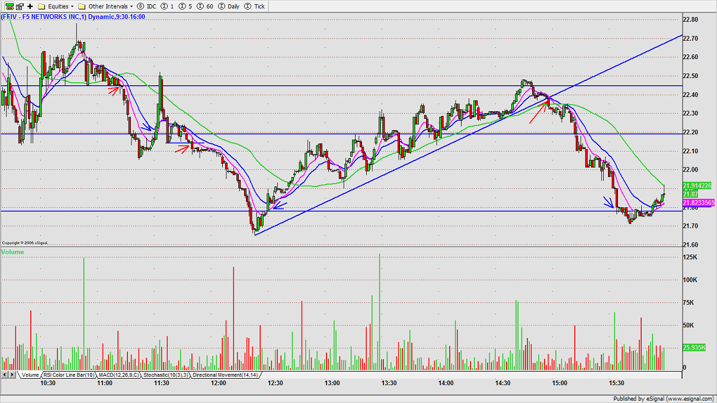Click the magenta 21.8233565 value label
717x403 pixels.
[x=699, y=202]
